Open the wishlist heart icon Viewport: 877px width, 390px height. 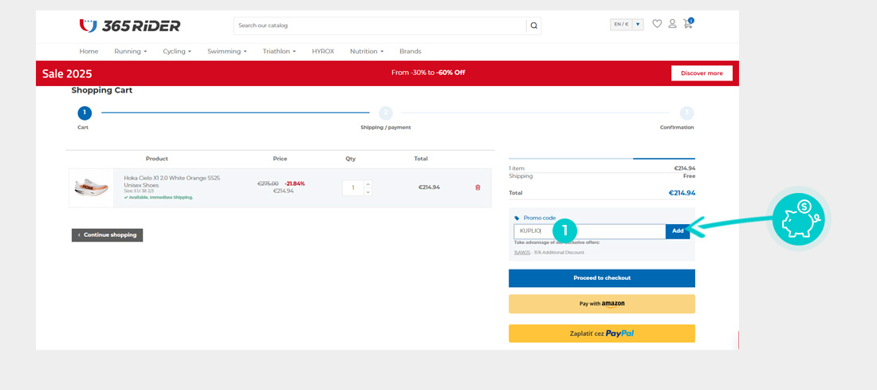(x=657, y=24)
